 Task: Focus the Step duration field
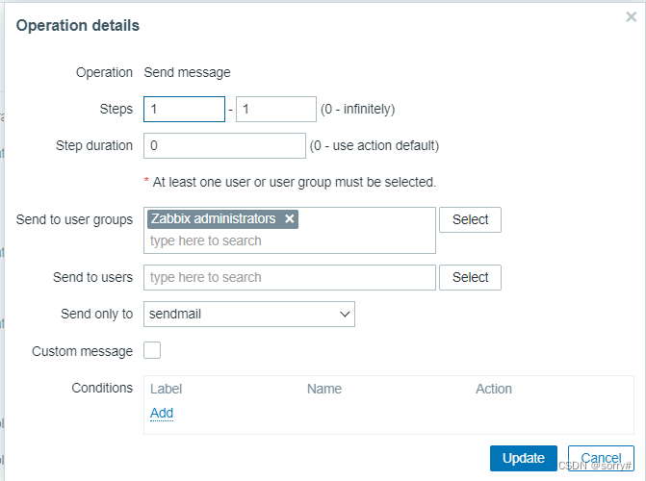coord(224,146)
